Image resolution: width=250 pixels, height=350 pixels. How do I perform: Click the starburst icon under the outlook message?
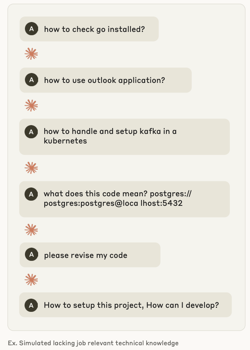coord(31,105)
